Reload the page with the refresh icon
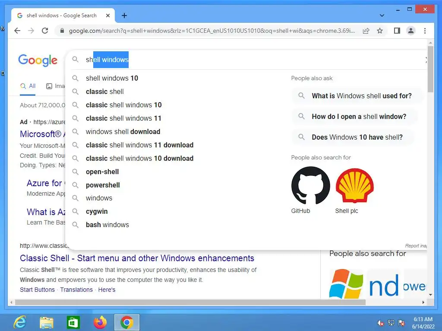 click(45, 31)
